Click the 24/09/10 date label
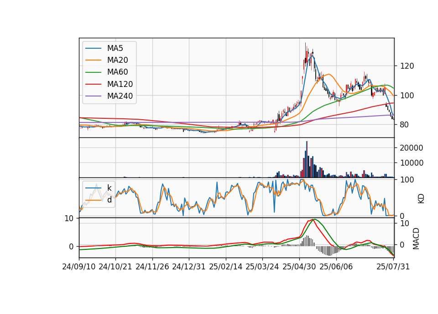Screen dimensions: 438x314 79,267
